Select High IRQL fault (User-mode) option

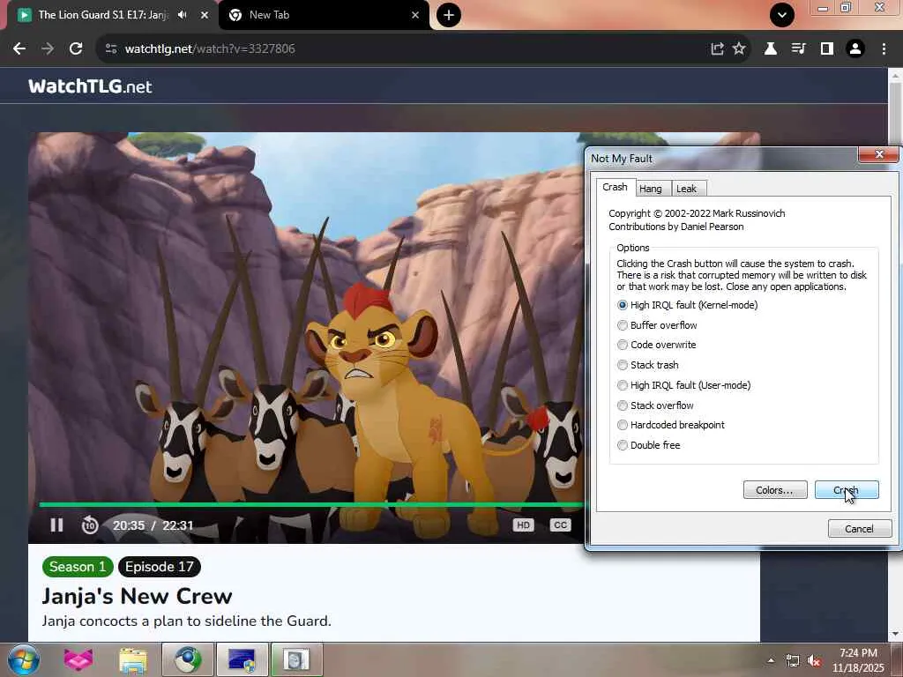click(x=684, y=385)
